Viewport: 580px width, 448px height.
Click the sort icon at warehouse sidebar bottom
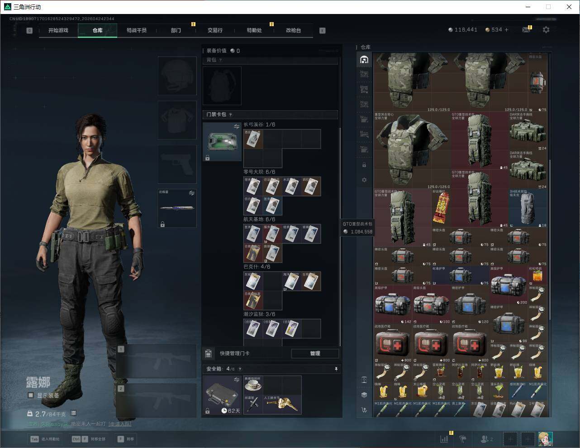coord(364,410)
